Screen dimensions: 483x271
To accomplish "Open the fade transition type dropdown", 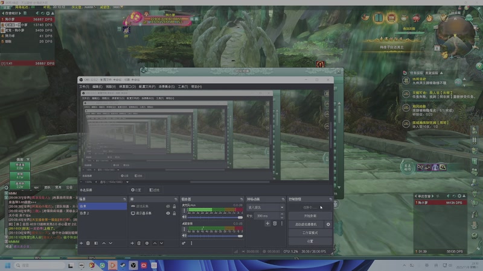I will tap(266, 207).
